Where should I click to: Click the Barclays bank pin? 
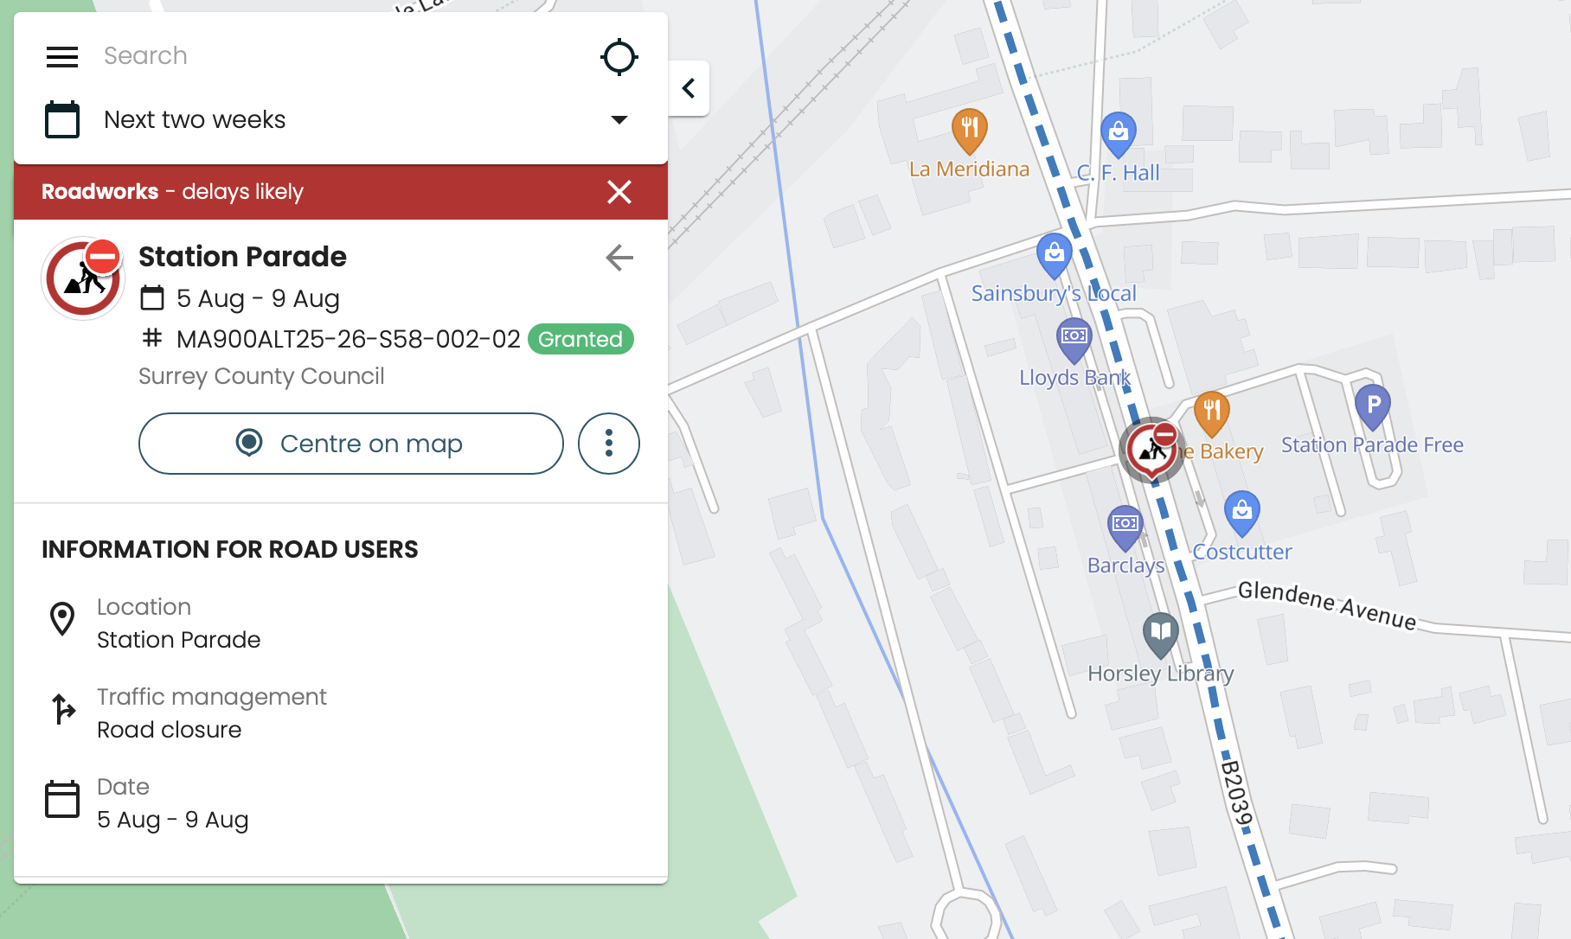[x=1125, y=527]
